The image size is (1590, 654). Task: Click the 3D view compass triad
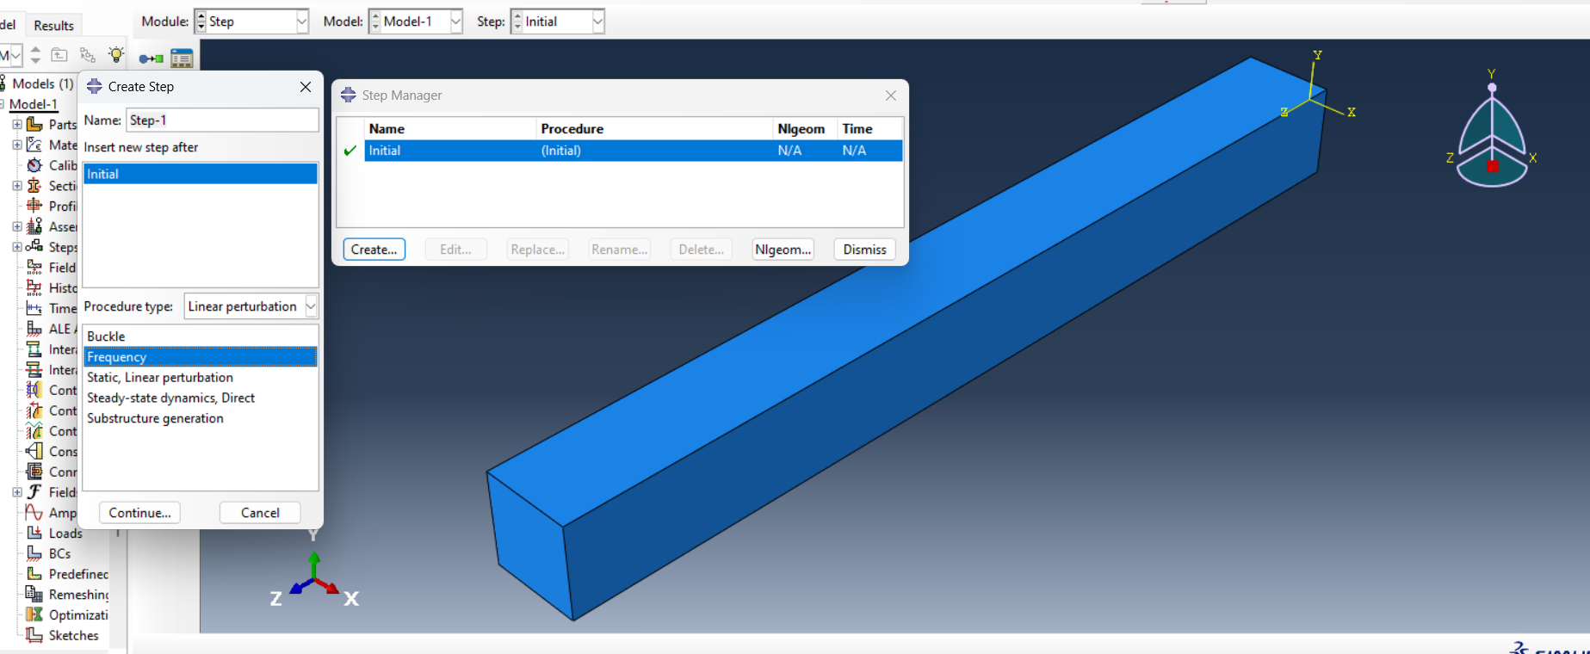[1492, 129]
